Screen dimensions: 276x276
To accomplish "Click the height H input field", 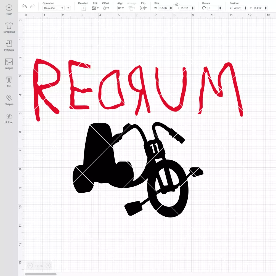I will point(185,8).
